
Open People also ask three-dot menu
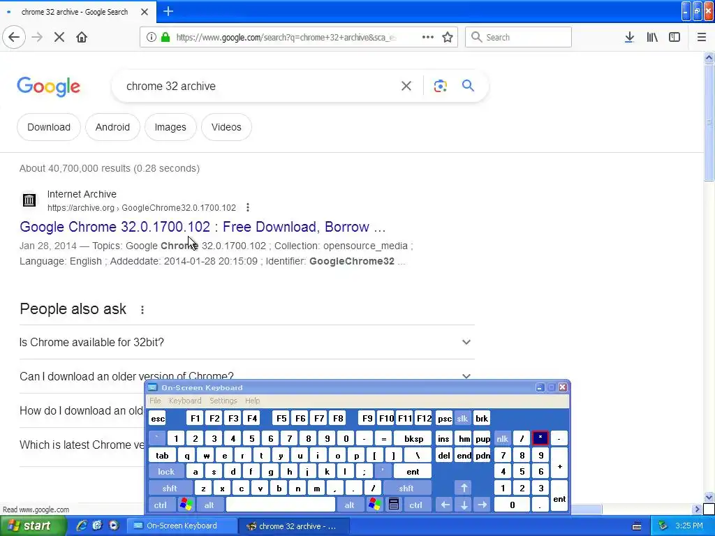[x=142, y=310]
